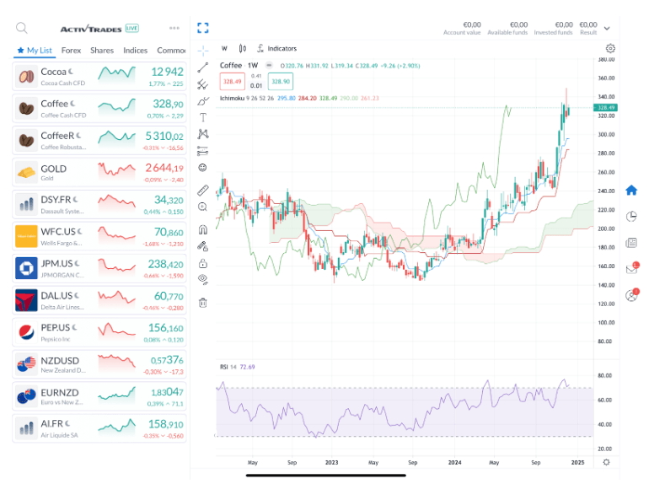Switch to the Indices tab

coord(136,50)
